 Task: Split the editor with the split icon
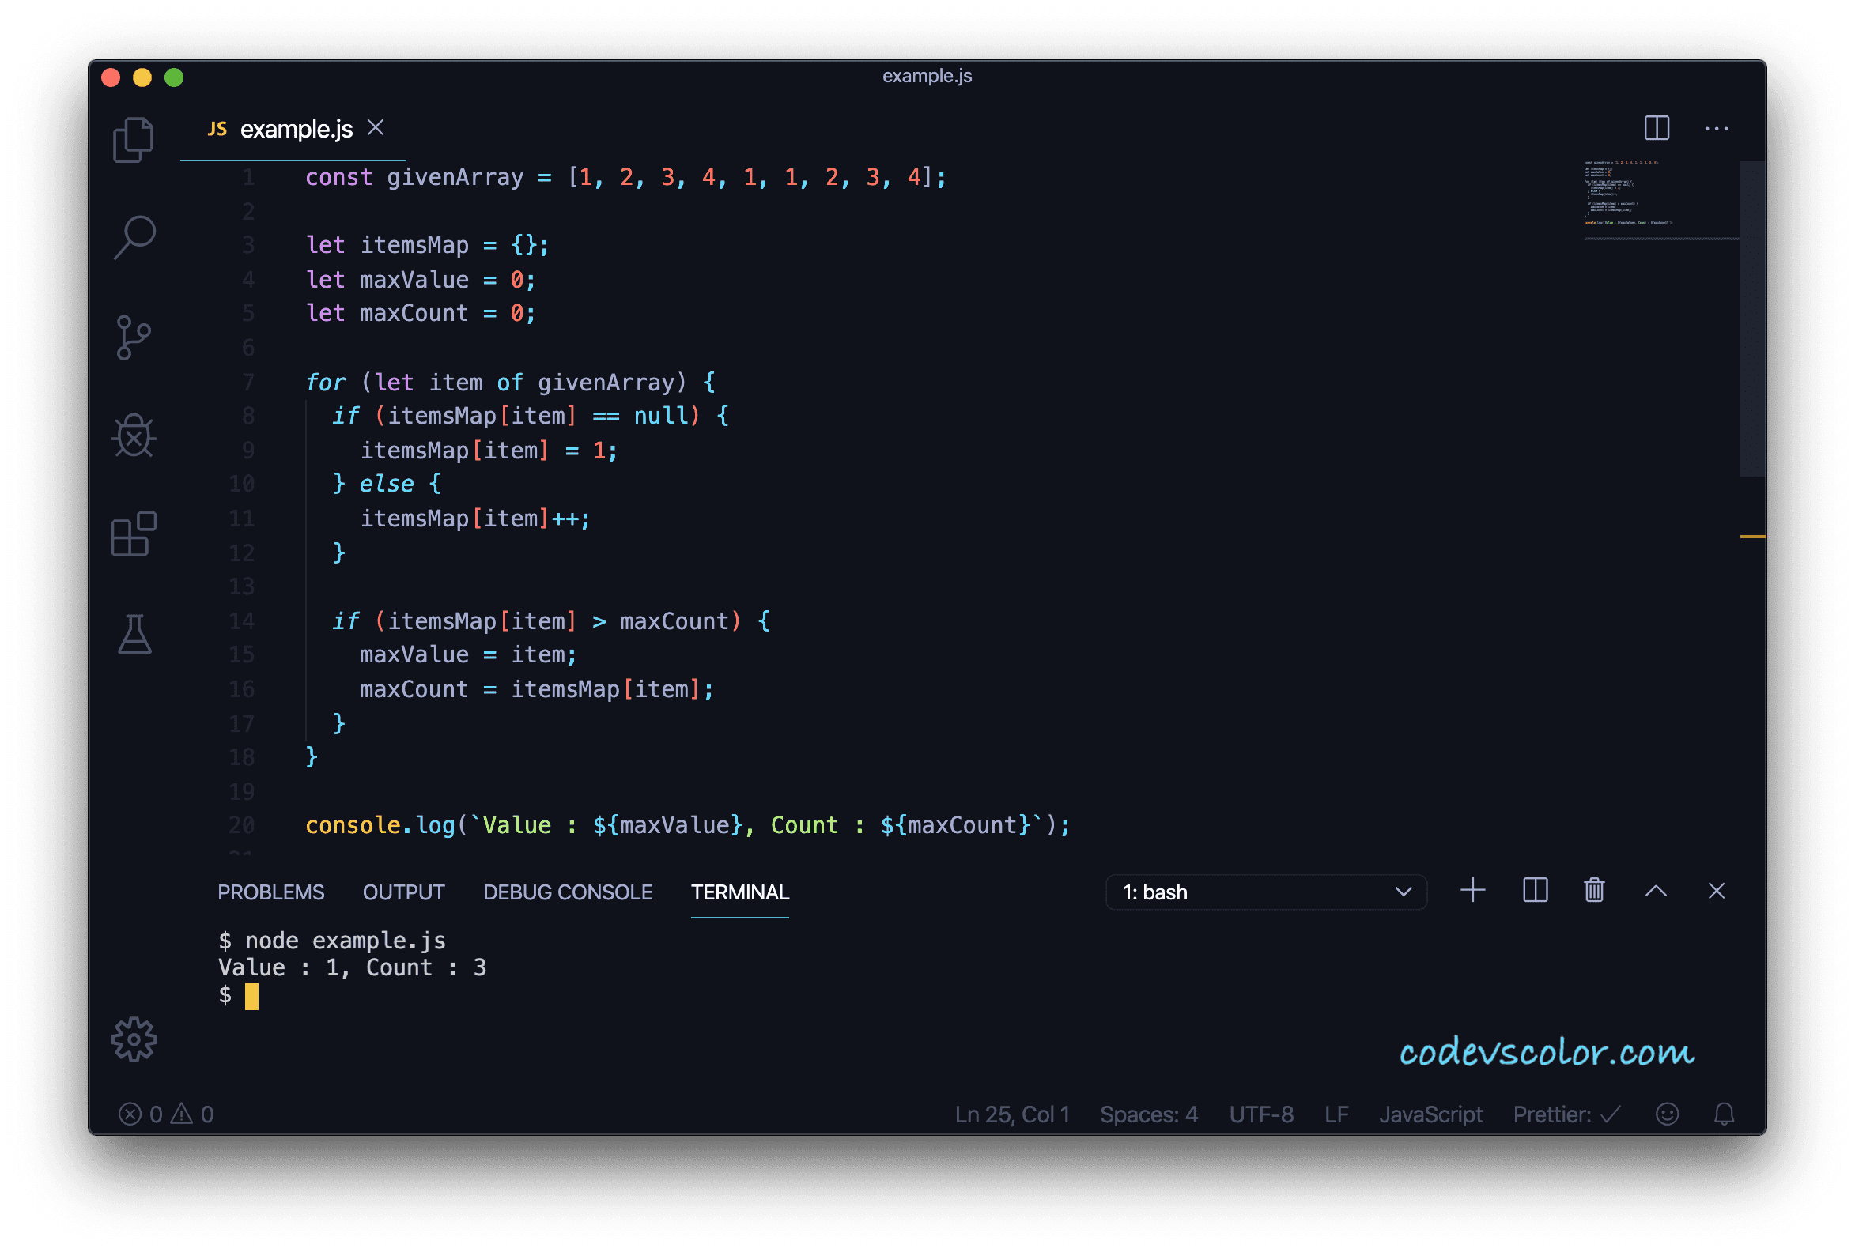(x=1657, y=128)
